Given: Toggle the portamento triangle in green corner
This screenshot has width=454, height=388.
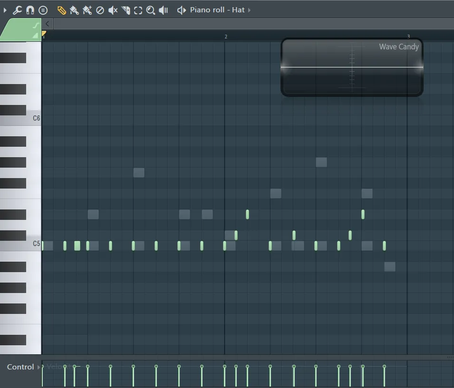Looking at the screenshot, I should [x=35, y=36].
